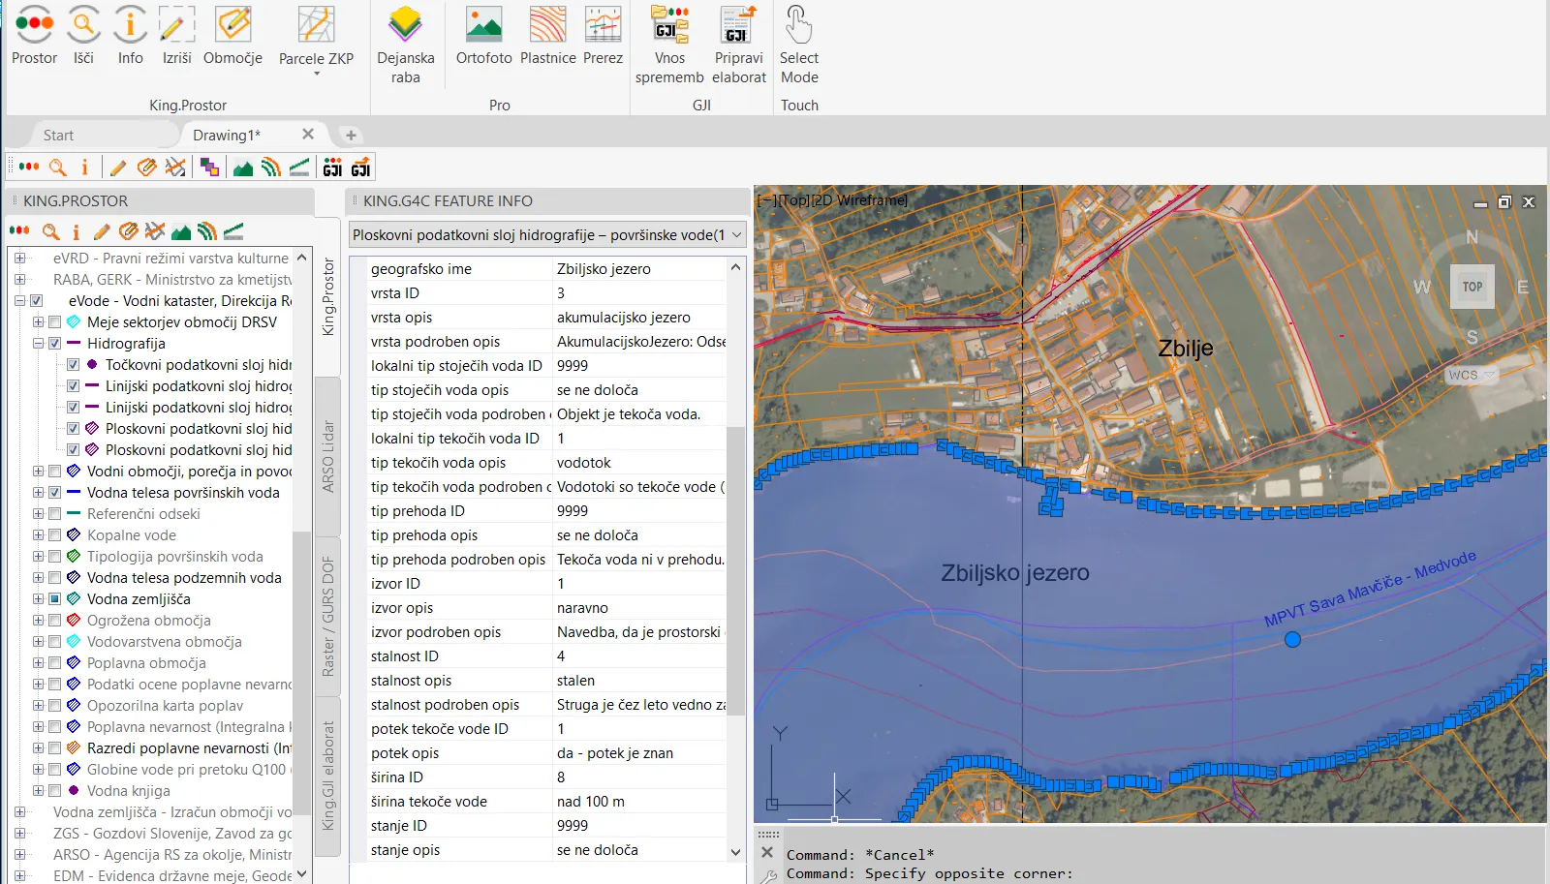The height and width of the screenshot is (884, 1550).
Task: Click Select Mode touch icon
Action: (798, 26)
